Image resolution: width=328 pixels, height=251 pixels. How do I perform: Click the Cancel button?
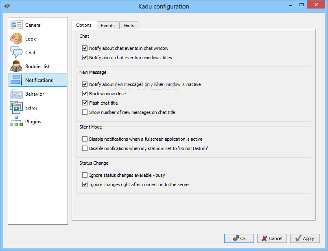[272, 238]
